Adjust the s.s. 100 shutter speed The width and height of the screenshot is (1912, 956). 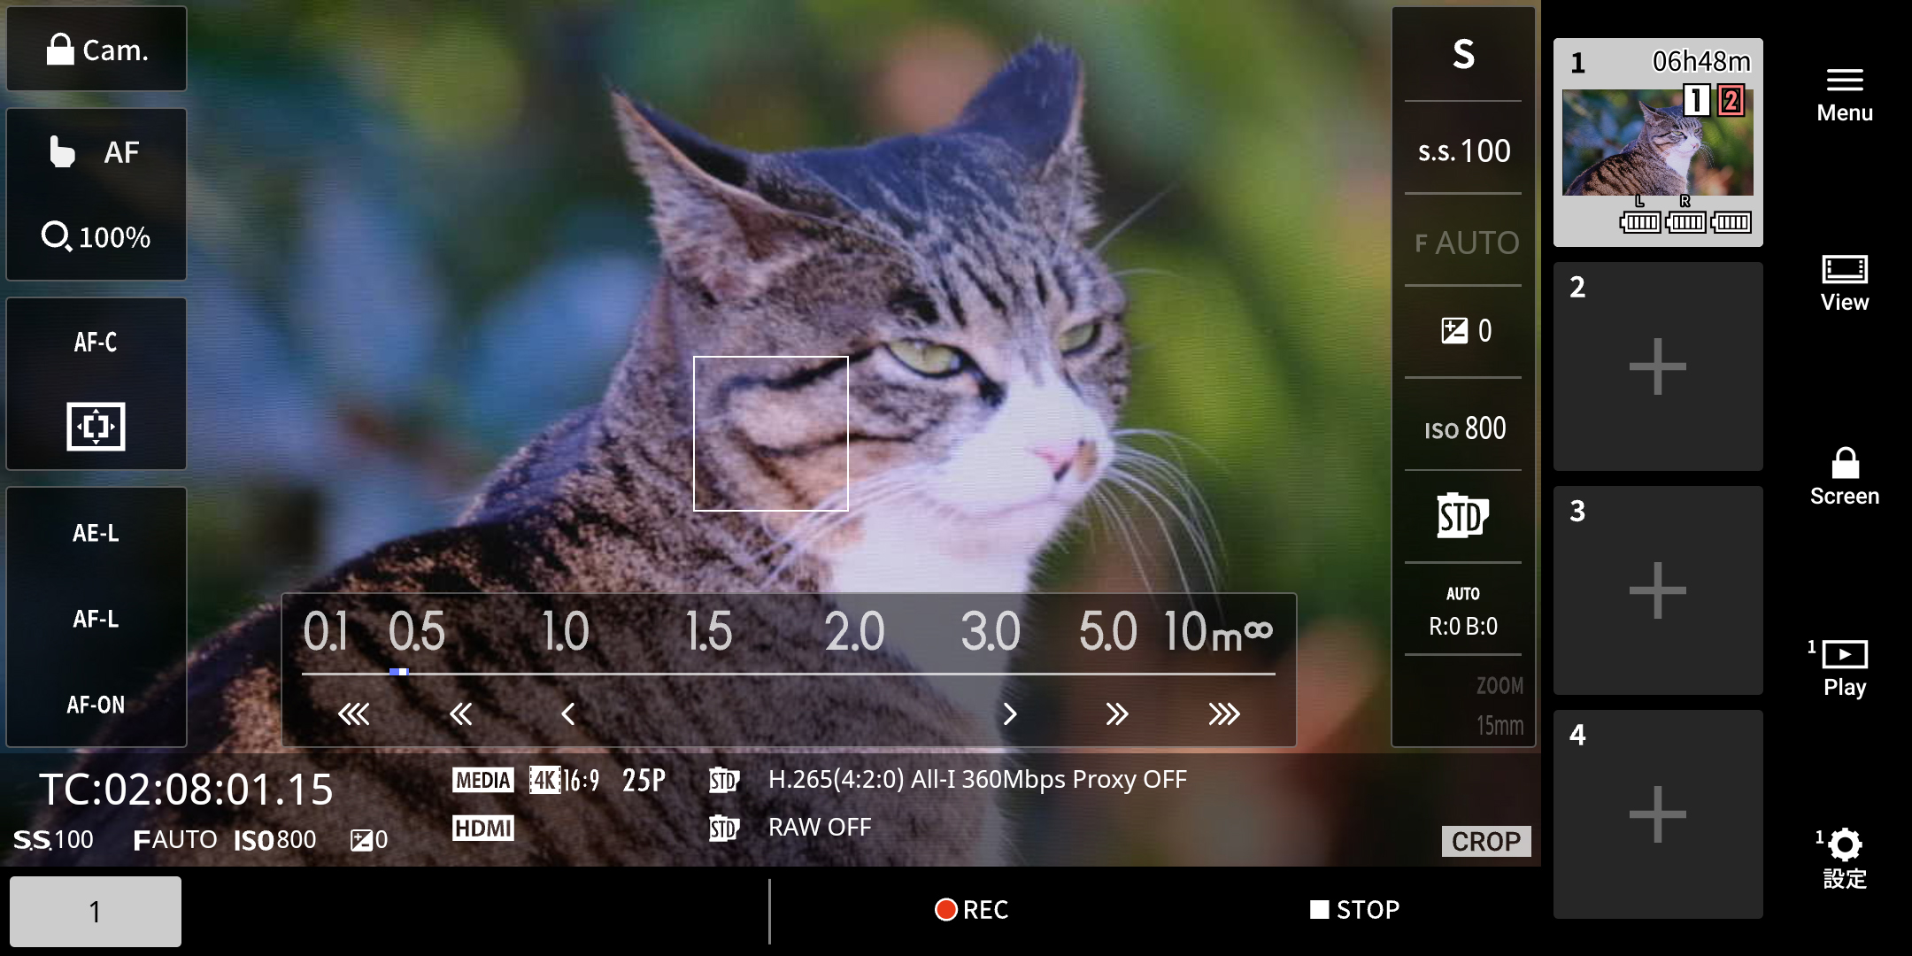1463,150
